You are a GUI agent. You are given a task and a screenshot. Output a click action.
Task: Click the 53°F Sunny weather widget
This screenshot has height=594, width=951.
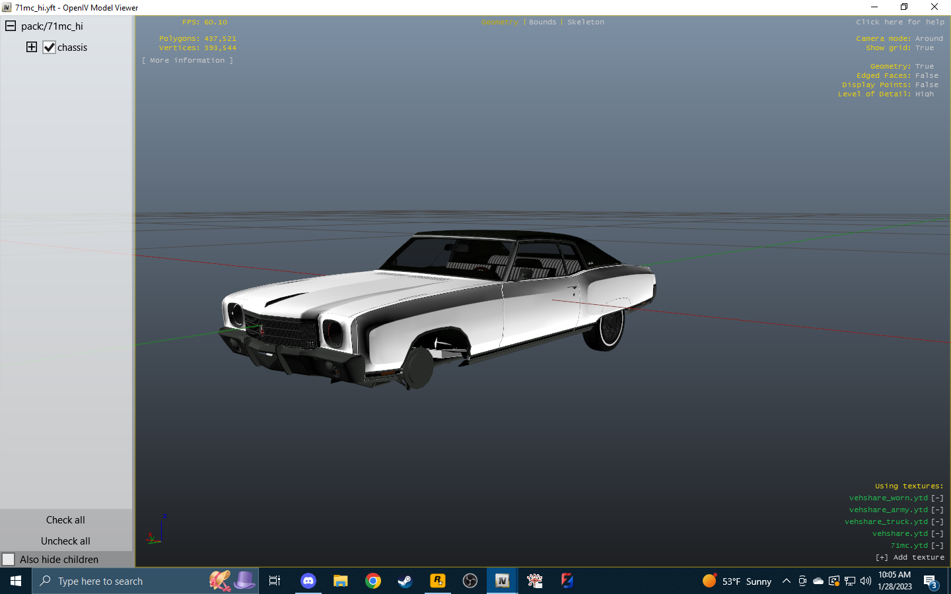pos(740,581)
